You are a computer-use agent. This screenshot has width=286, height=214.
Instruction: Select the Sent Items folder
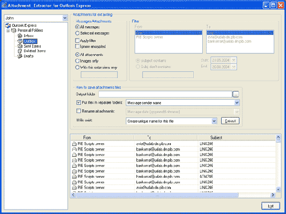pos(32,46)
